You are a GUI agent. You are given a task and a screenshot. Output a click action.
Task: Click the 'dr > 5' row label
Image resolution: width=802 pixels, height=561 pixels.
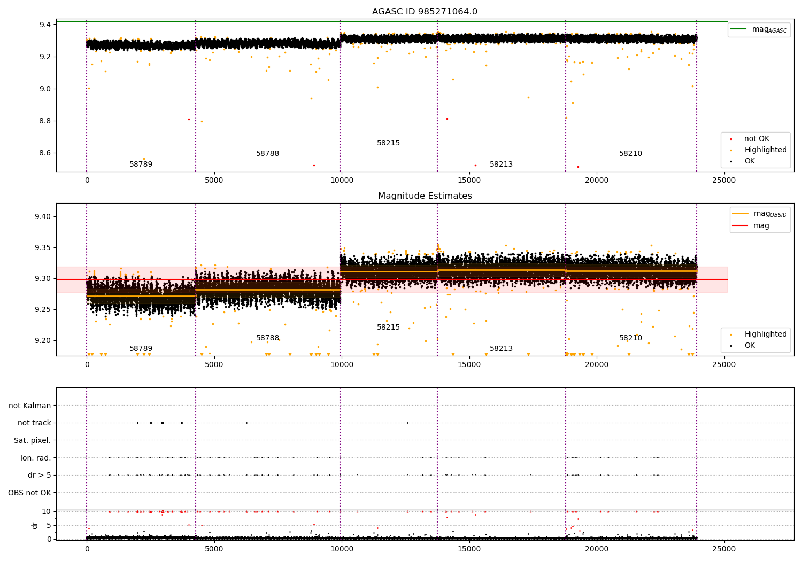point(40,475)
